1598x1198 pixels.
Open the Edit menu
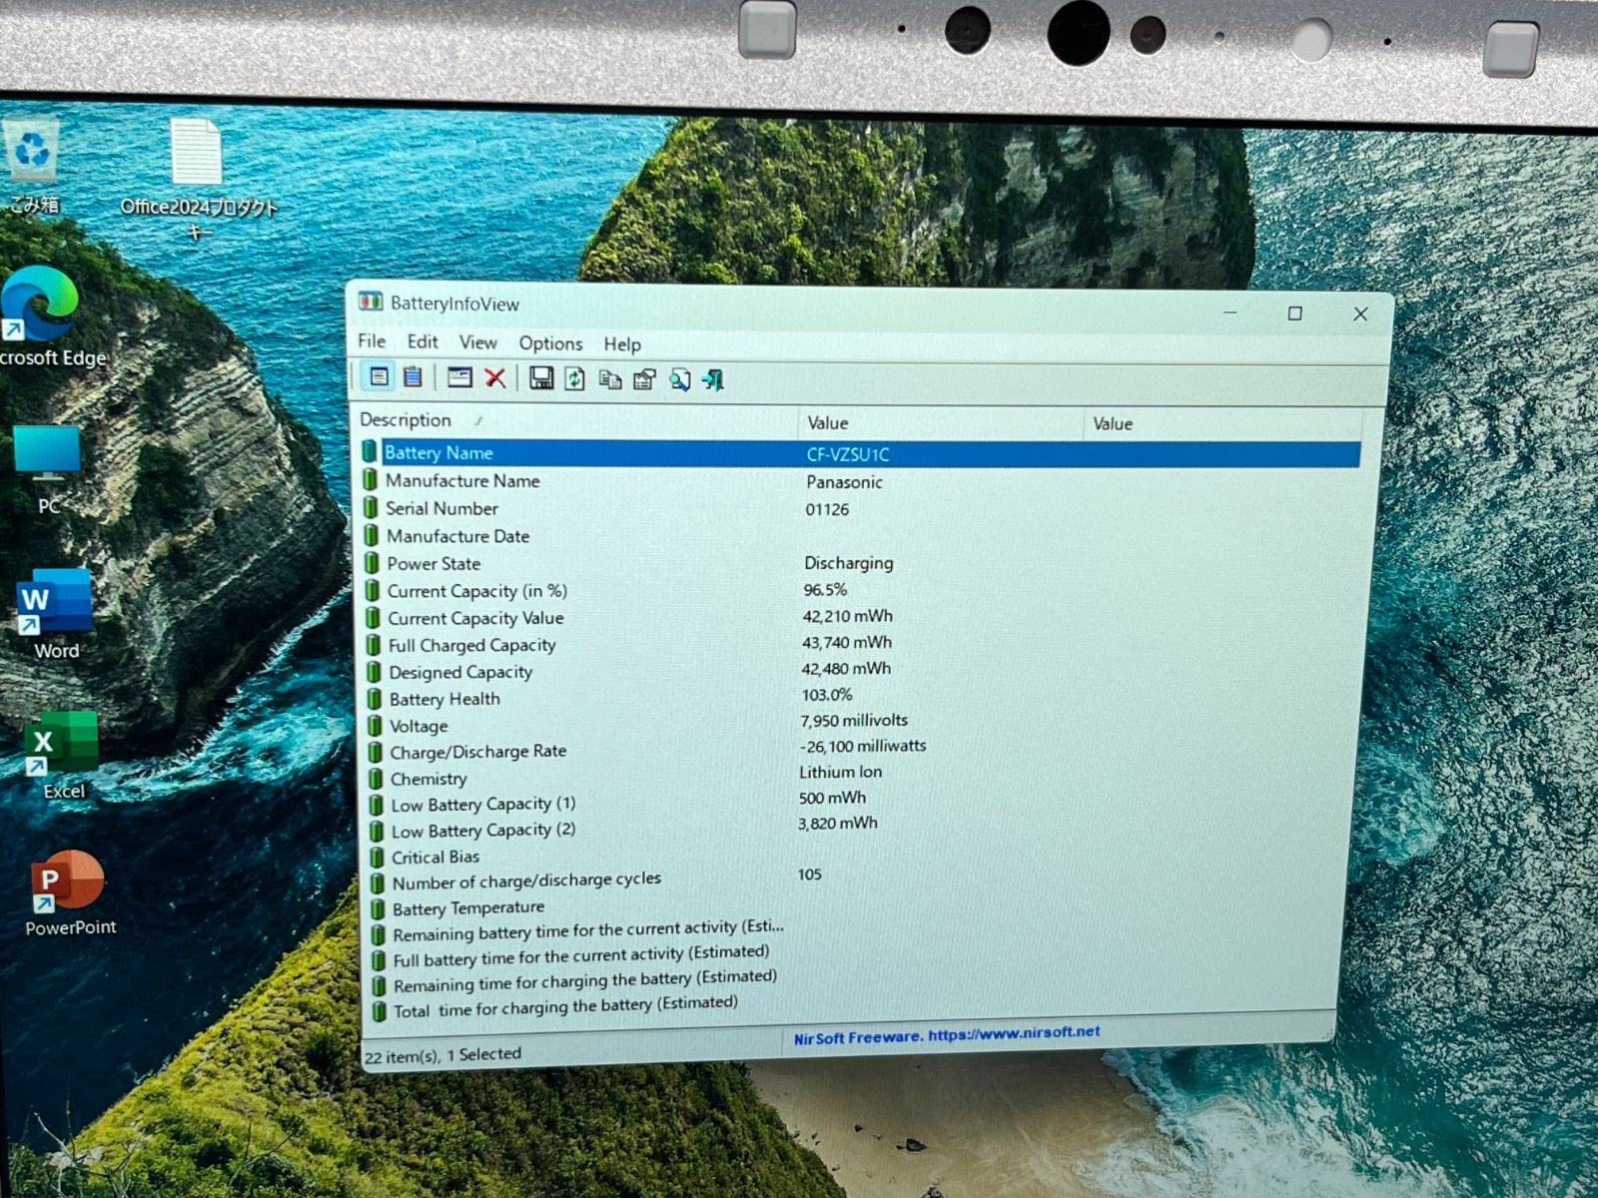(x=422, y=341)
